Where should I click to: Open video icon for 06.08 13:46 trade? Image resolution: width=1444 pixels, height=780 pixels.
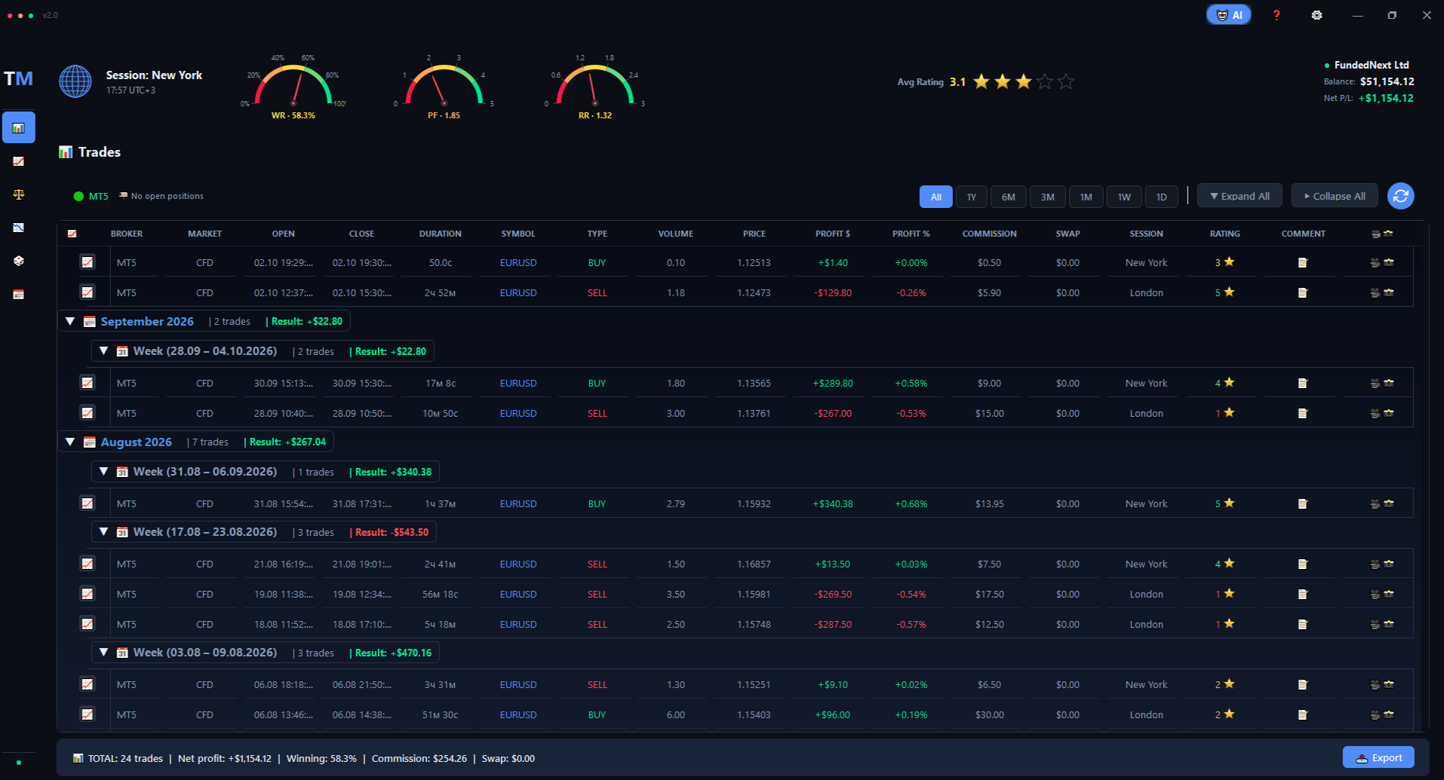tap(1375, 715)
